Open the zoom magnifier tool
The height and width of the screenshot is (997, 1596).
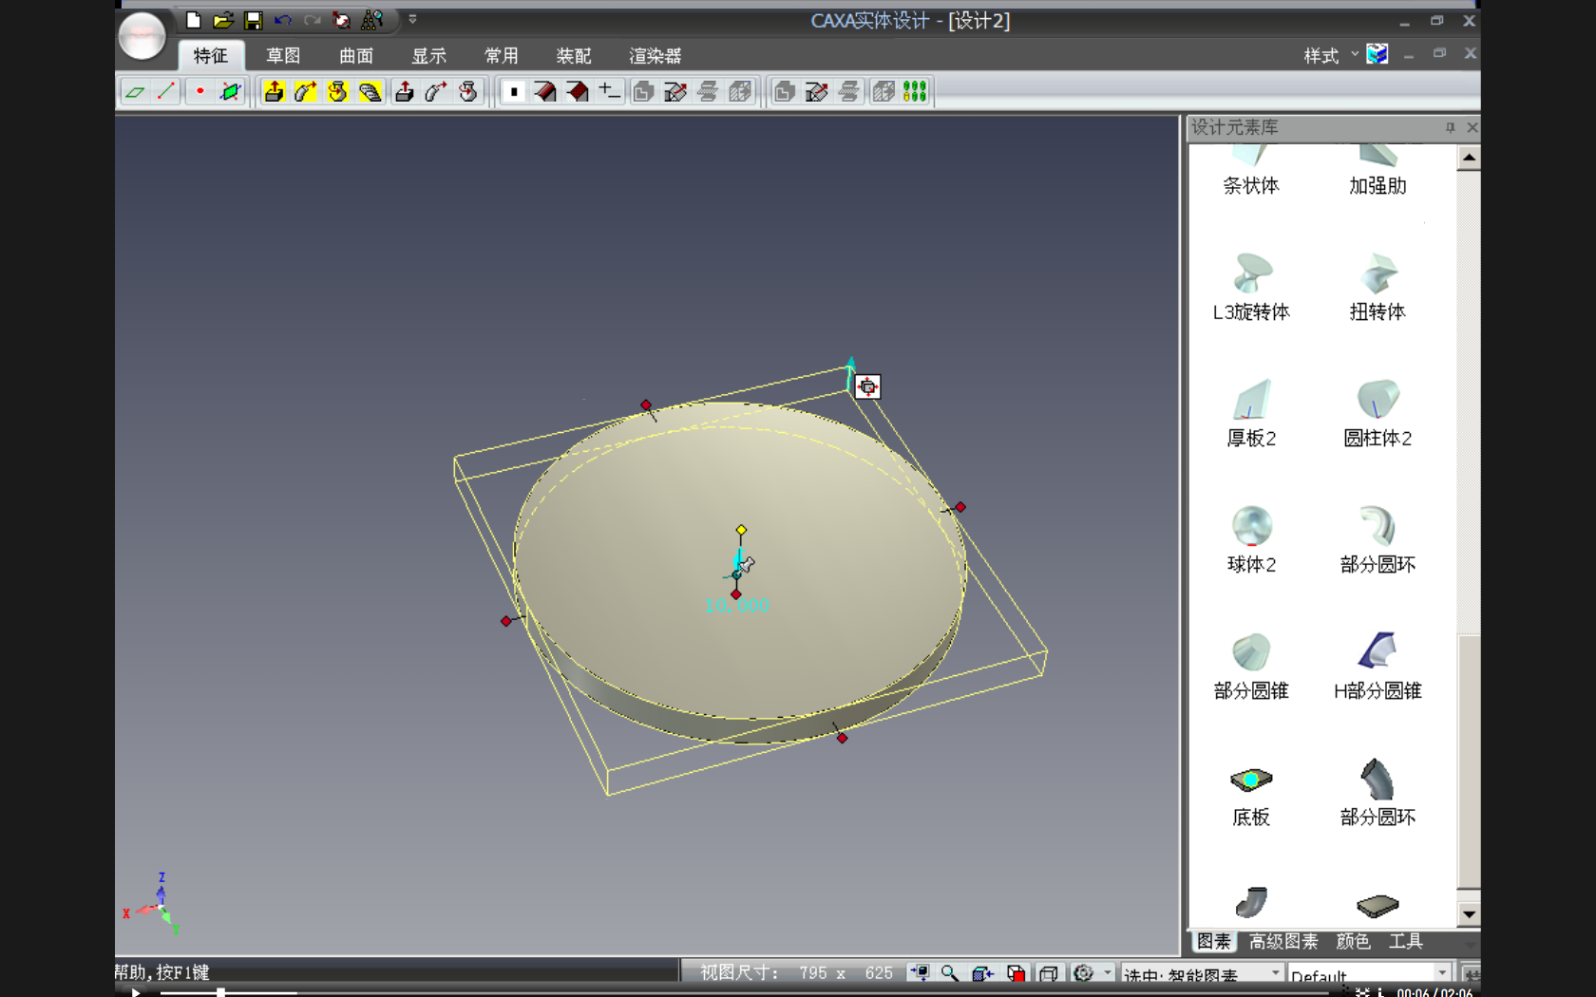(950, 973)
